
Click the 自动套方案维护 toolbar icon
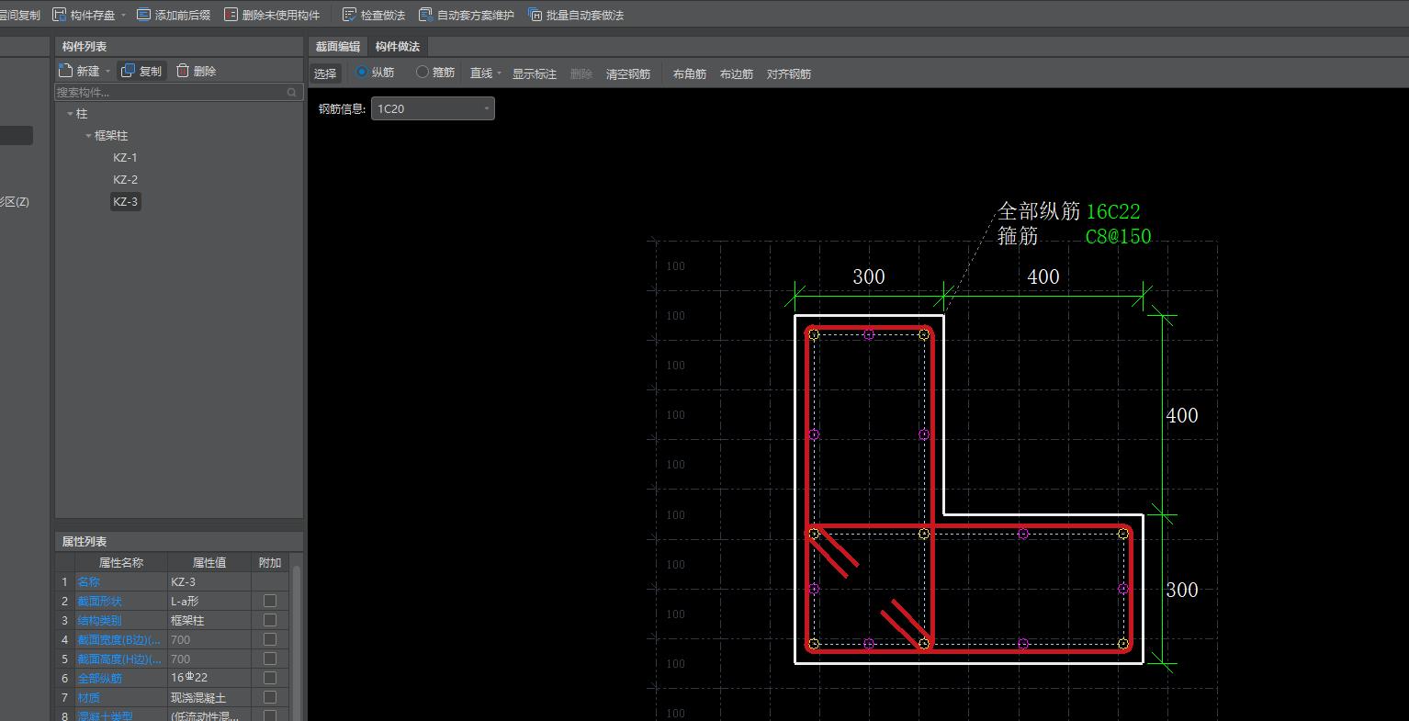pyautogui.click(x=425, y=15)
